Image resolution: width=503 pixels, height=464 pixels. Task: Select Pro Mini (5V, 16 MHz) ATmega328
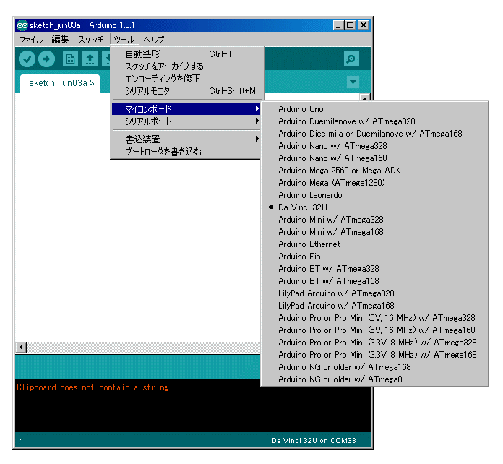pyautogui.click(x=374, y=318)
